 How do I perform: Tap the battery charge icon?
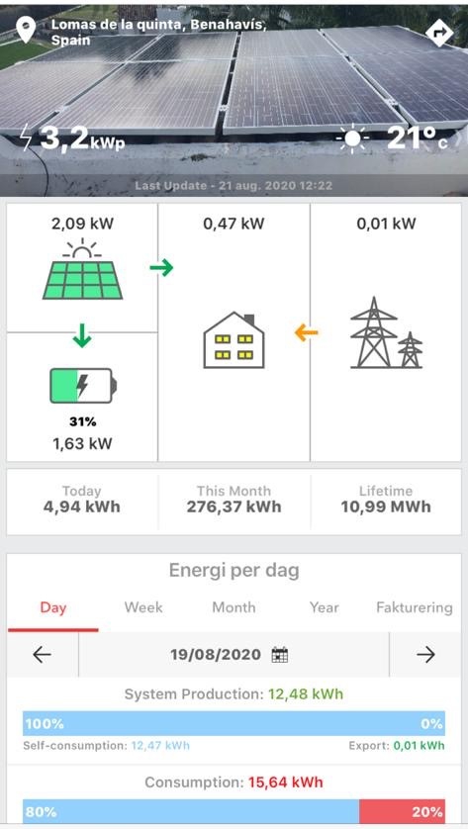[83, 386]
